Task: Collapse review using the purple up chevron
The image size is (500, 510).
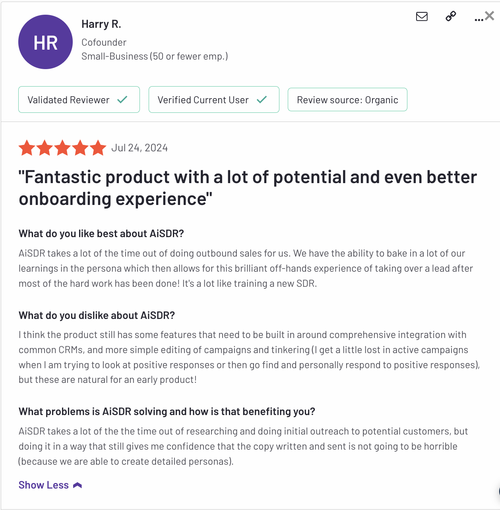Action: point(78,485)
